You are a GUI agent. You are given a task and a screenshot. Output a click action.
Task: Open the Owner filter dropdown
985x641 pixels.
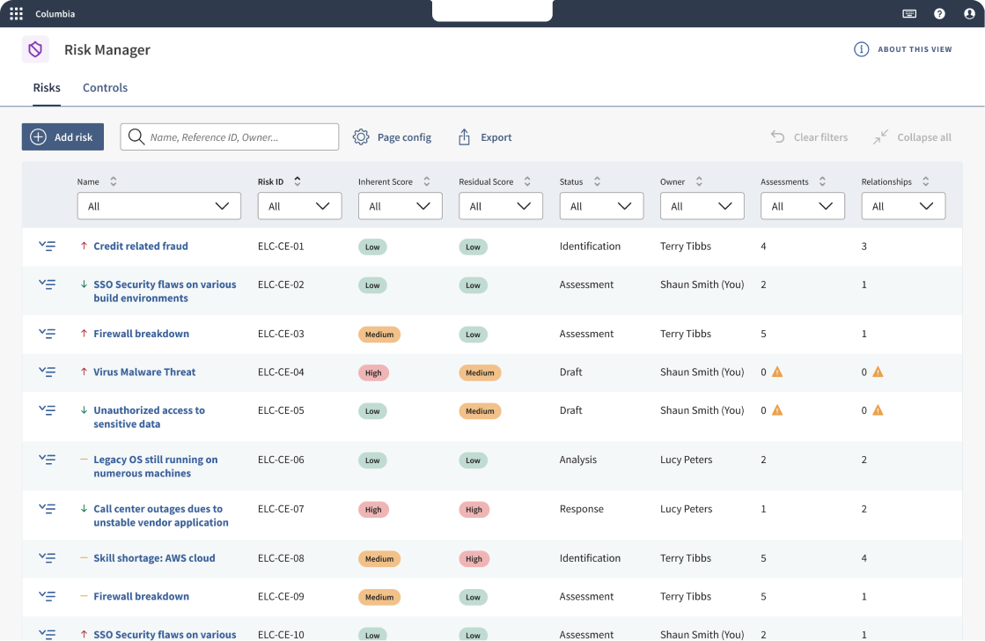(x=702, y=206)
